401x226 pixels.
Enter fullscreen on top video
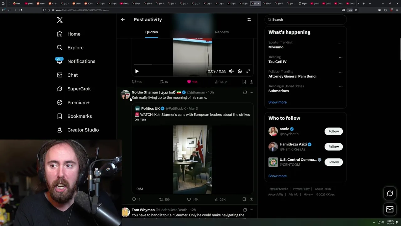point(248,71)
